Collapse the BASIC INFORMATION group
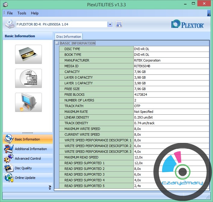Image resolution: width=213 pixels, height=202 pixels. click(57, 43)
